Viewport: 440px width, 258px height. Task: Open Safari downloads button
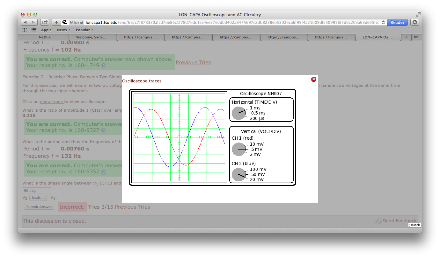414,22
